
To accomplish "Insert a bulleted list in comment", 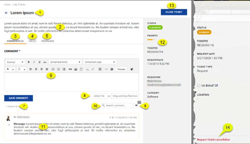I will point(53,69).
